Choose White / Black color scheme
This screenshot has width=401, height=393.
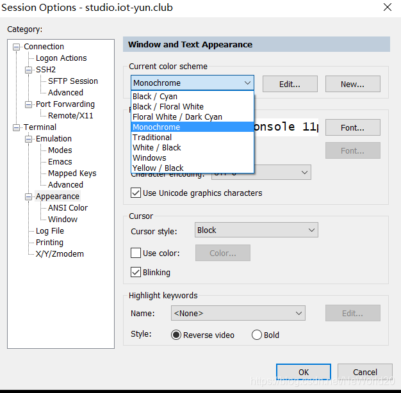point(192,147)
